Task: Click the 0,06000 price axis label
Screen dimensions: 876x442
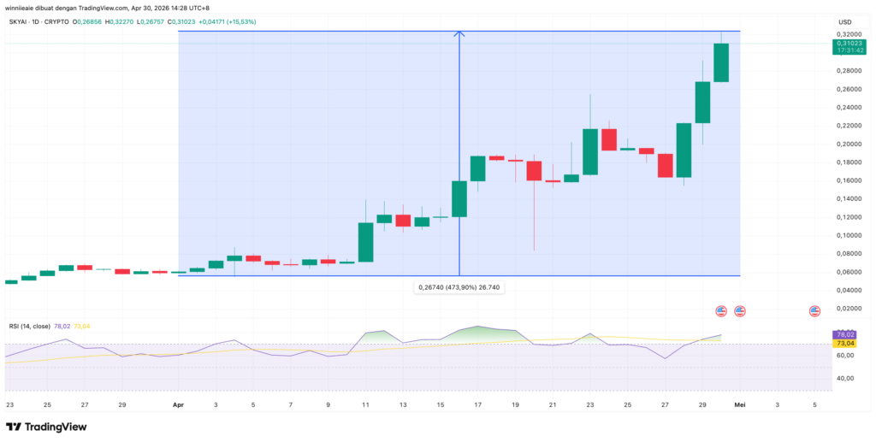Action: [848, 272]
